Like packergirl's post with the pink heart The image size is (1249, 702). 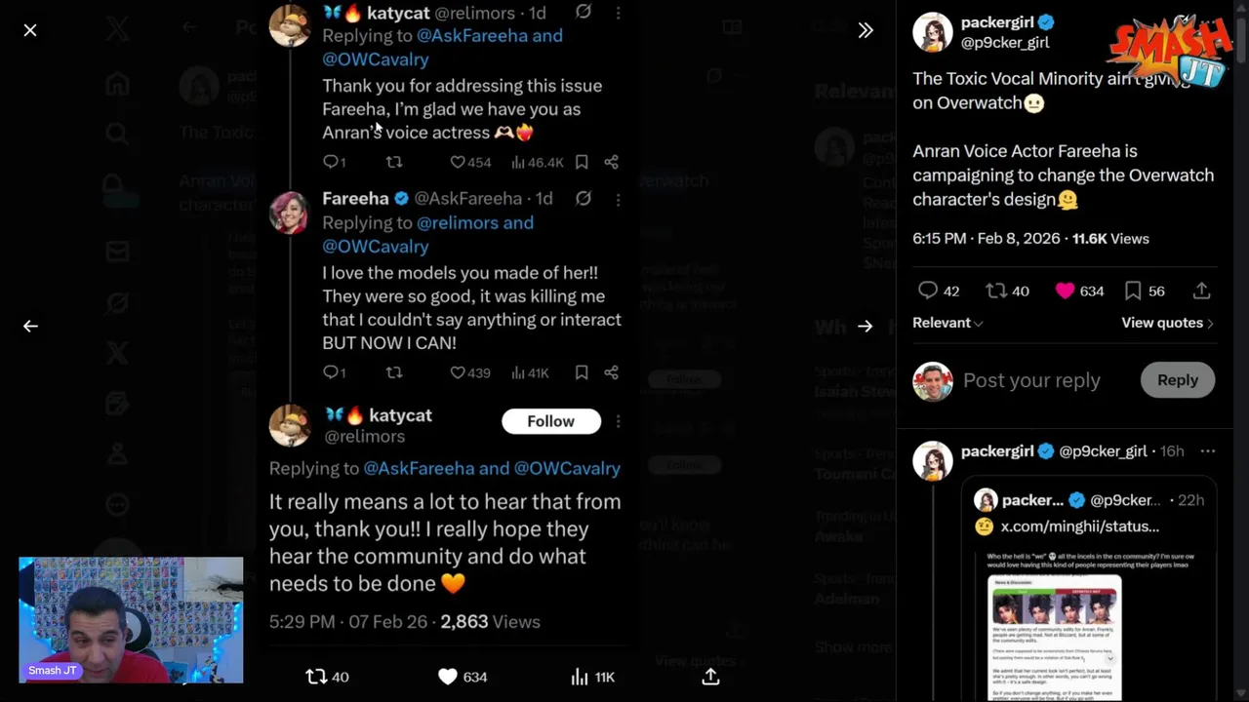(x=1065, y=291)
